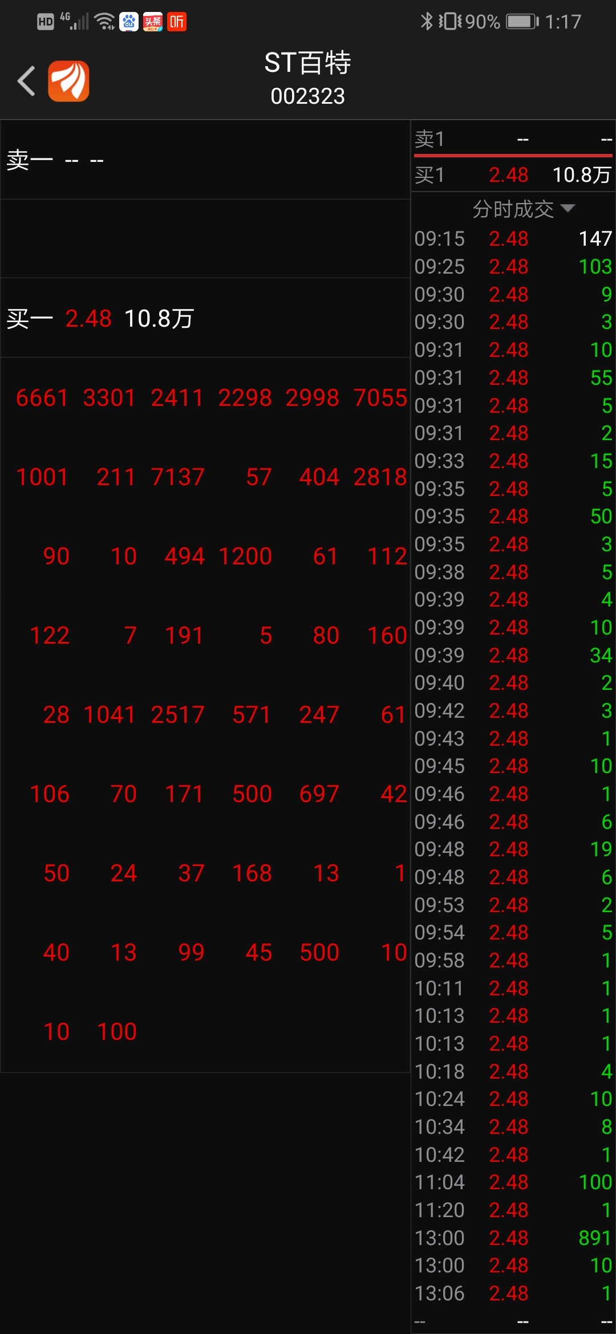Tap order queue value 494
The height and width of the screenshot is (1334, 616).
tap(184, 556)
